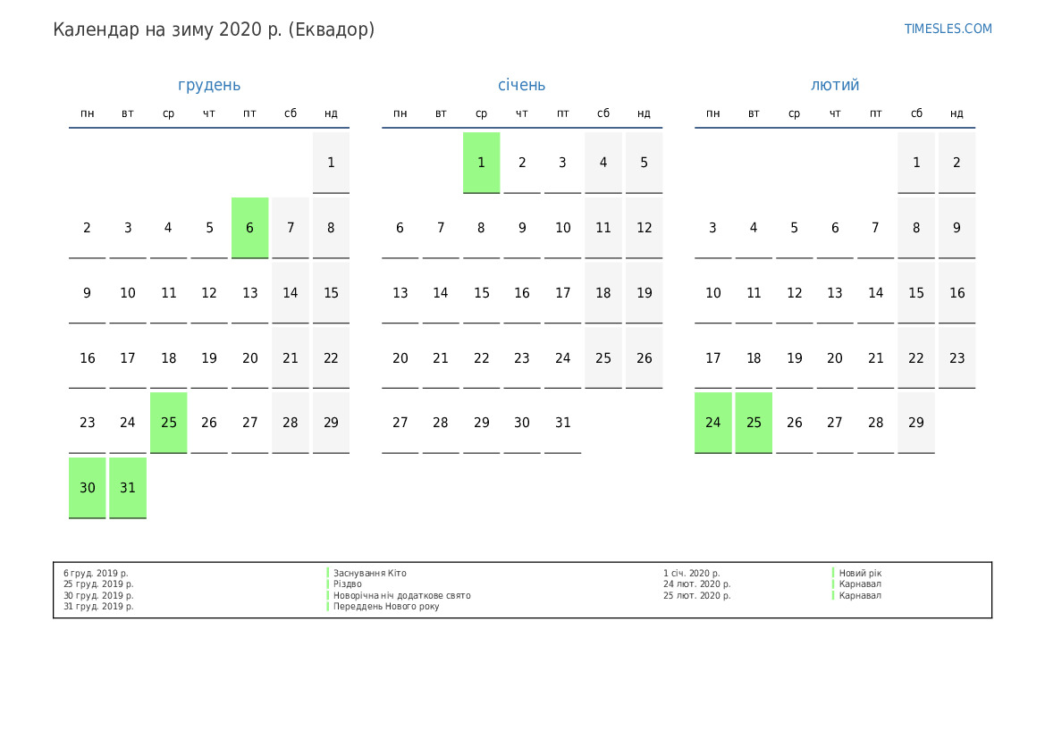Click legend entry 'Переддень Нового року'
Screen dimensions: 1045x739
[x=386, y=607]
